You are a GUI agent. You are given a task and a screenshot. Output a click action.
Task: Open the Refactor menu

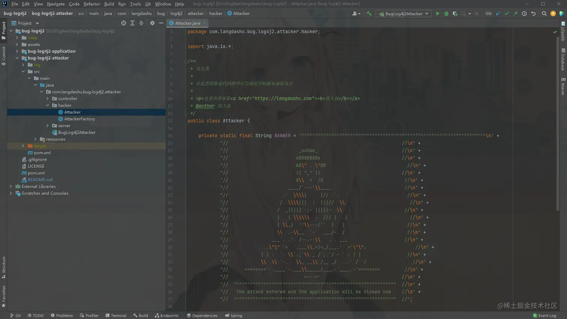coord(92,4)
